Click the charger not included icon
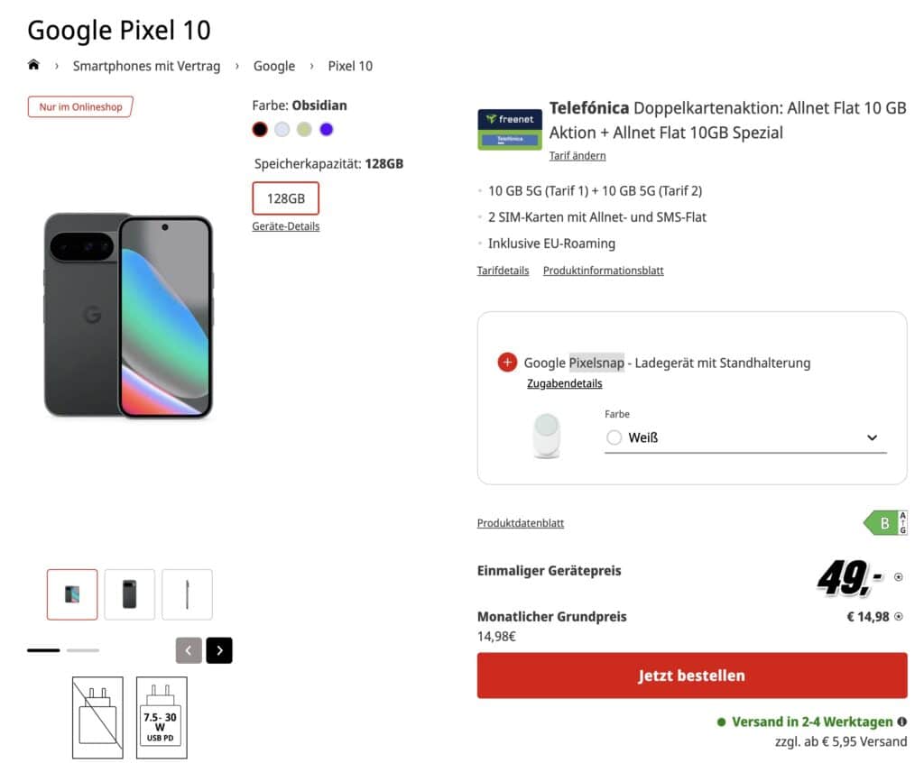This screenshot has height=763, width=924. [97, 717]
